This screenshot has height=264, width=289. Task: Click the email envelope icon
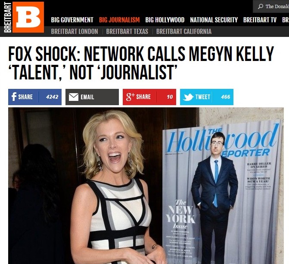pyautogui.click(x=74, y=97)
